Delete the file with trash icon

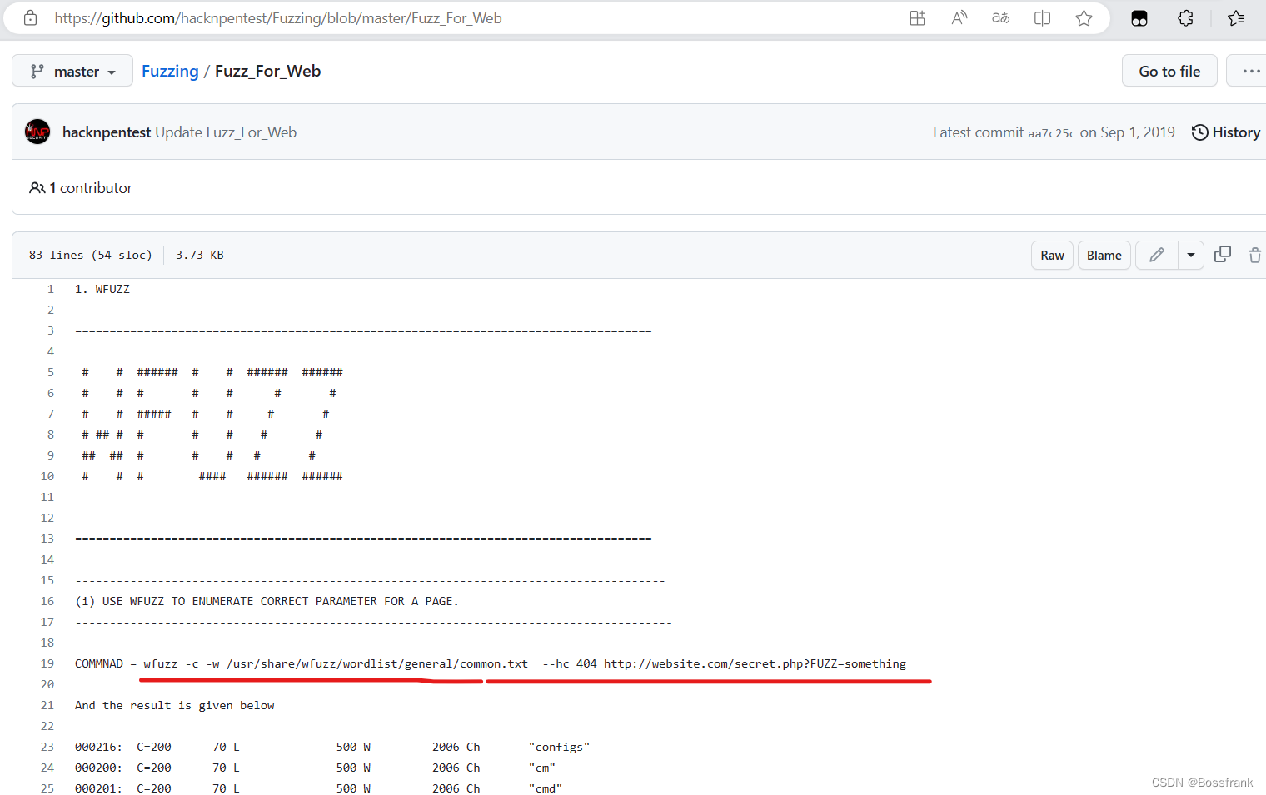click(x=1255, y=255)
